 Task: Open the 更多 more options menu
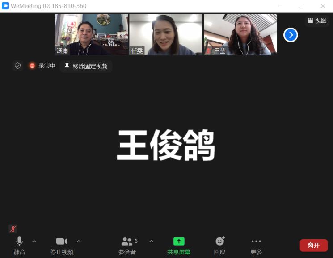pyautogui.click(x=256, y=245)
